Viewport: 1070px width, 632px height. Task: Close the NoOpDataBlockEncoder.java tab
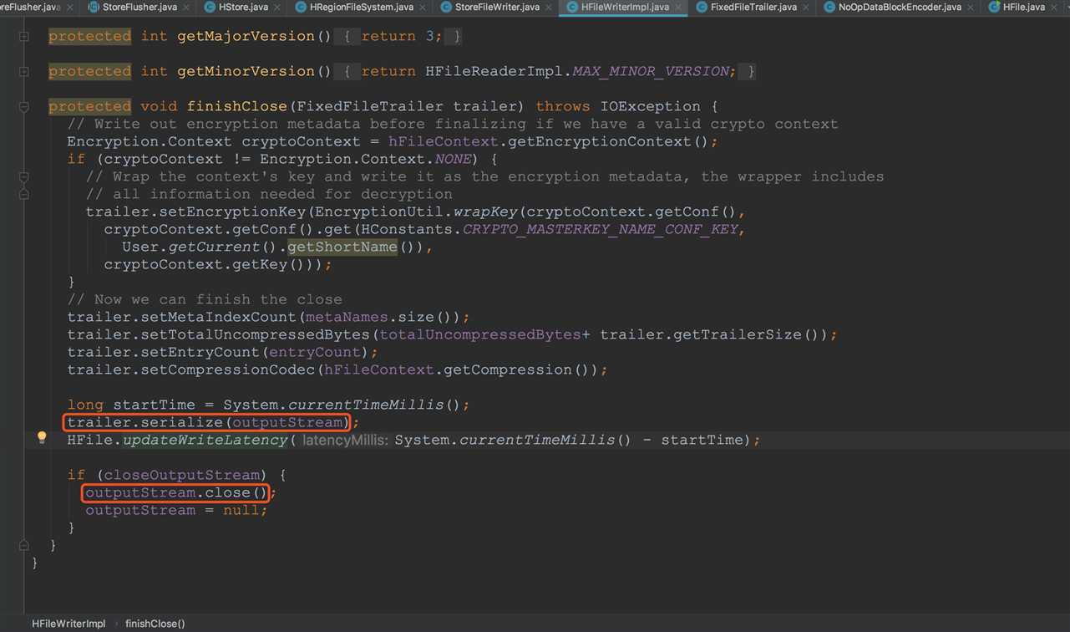[971, 8]
